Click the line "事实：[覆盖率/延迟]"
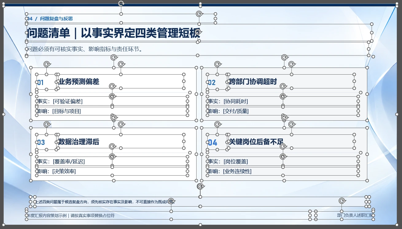402x229 pixels. point(61,161)
